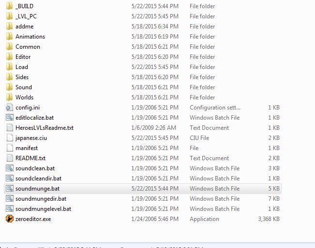Click the 1/6/2009 2:26 AM date entry
This screenshot has width=315, height=248.
click(x=154, y=128)
